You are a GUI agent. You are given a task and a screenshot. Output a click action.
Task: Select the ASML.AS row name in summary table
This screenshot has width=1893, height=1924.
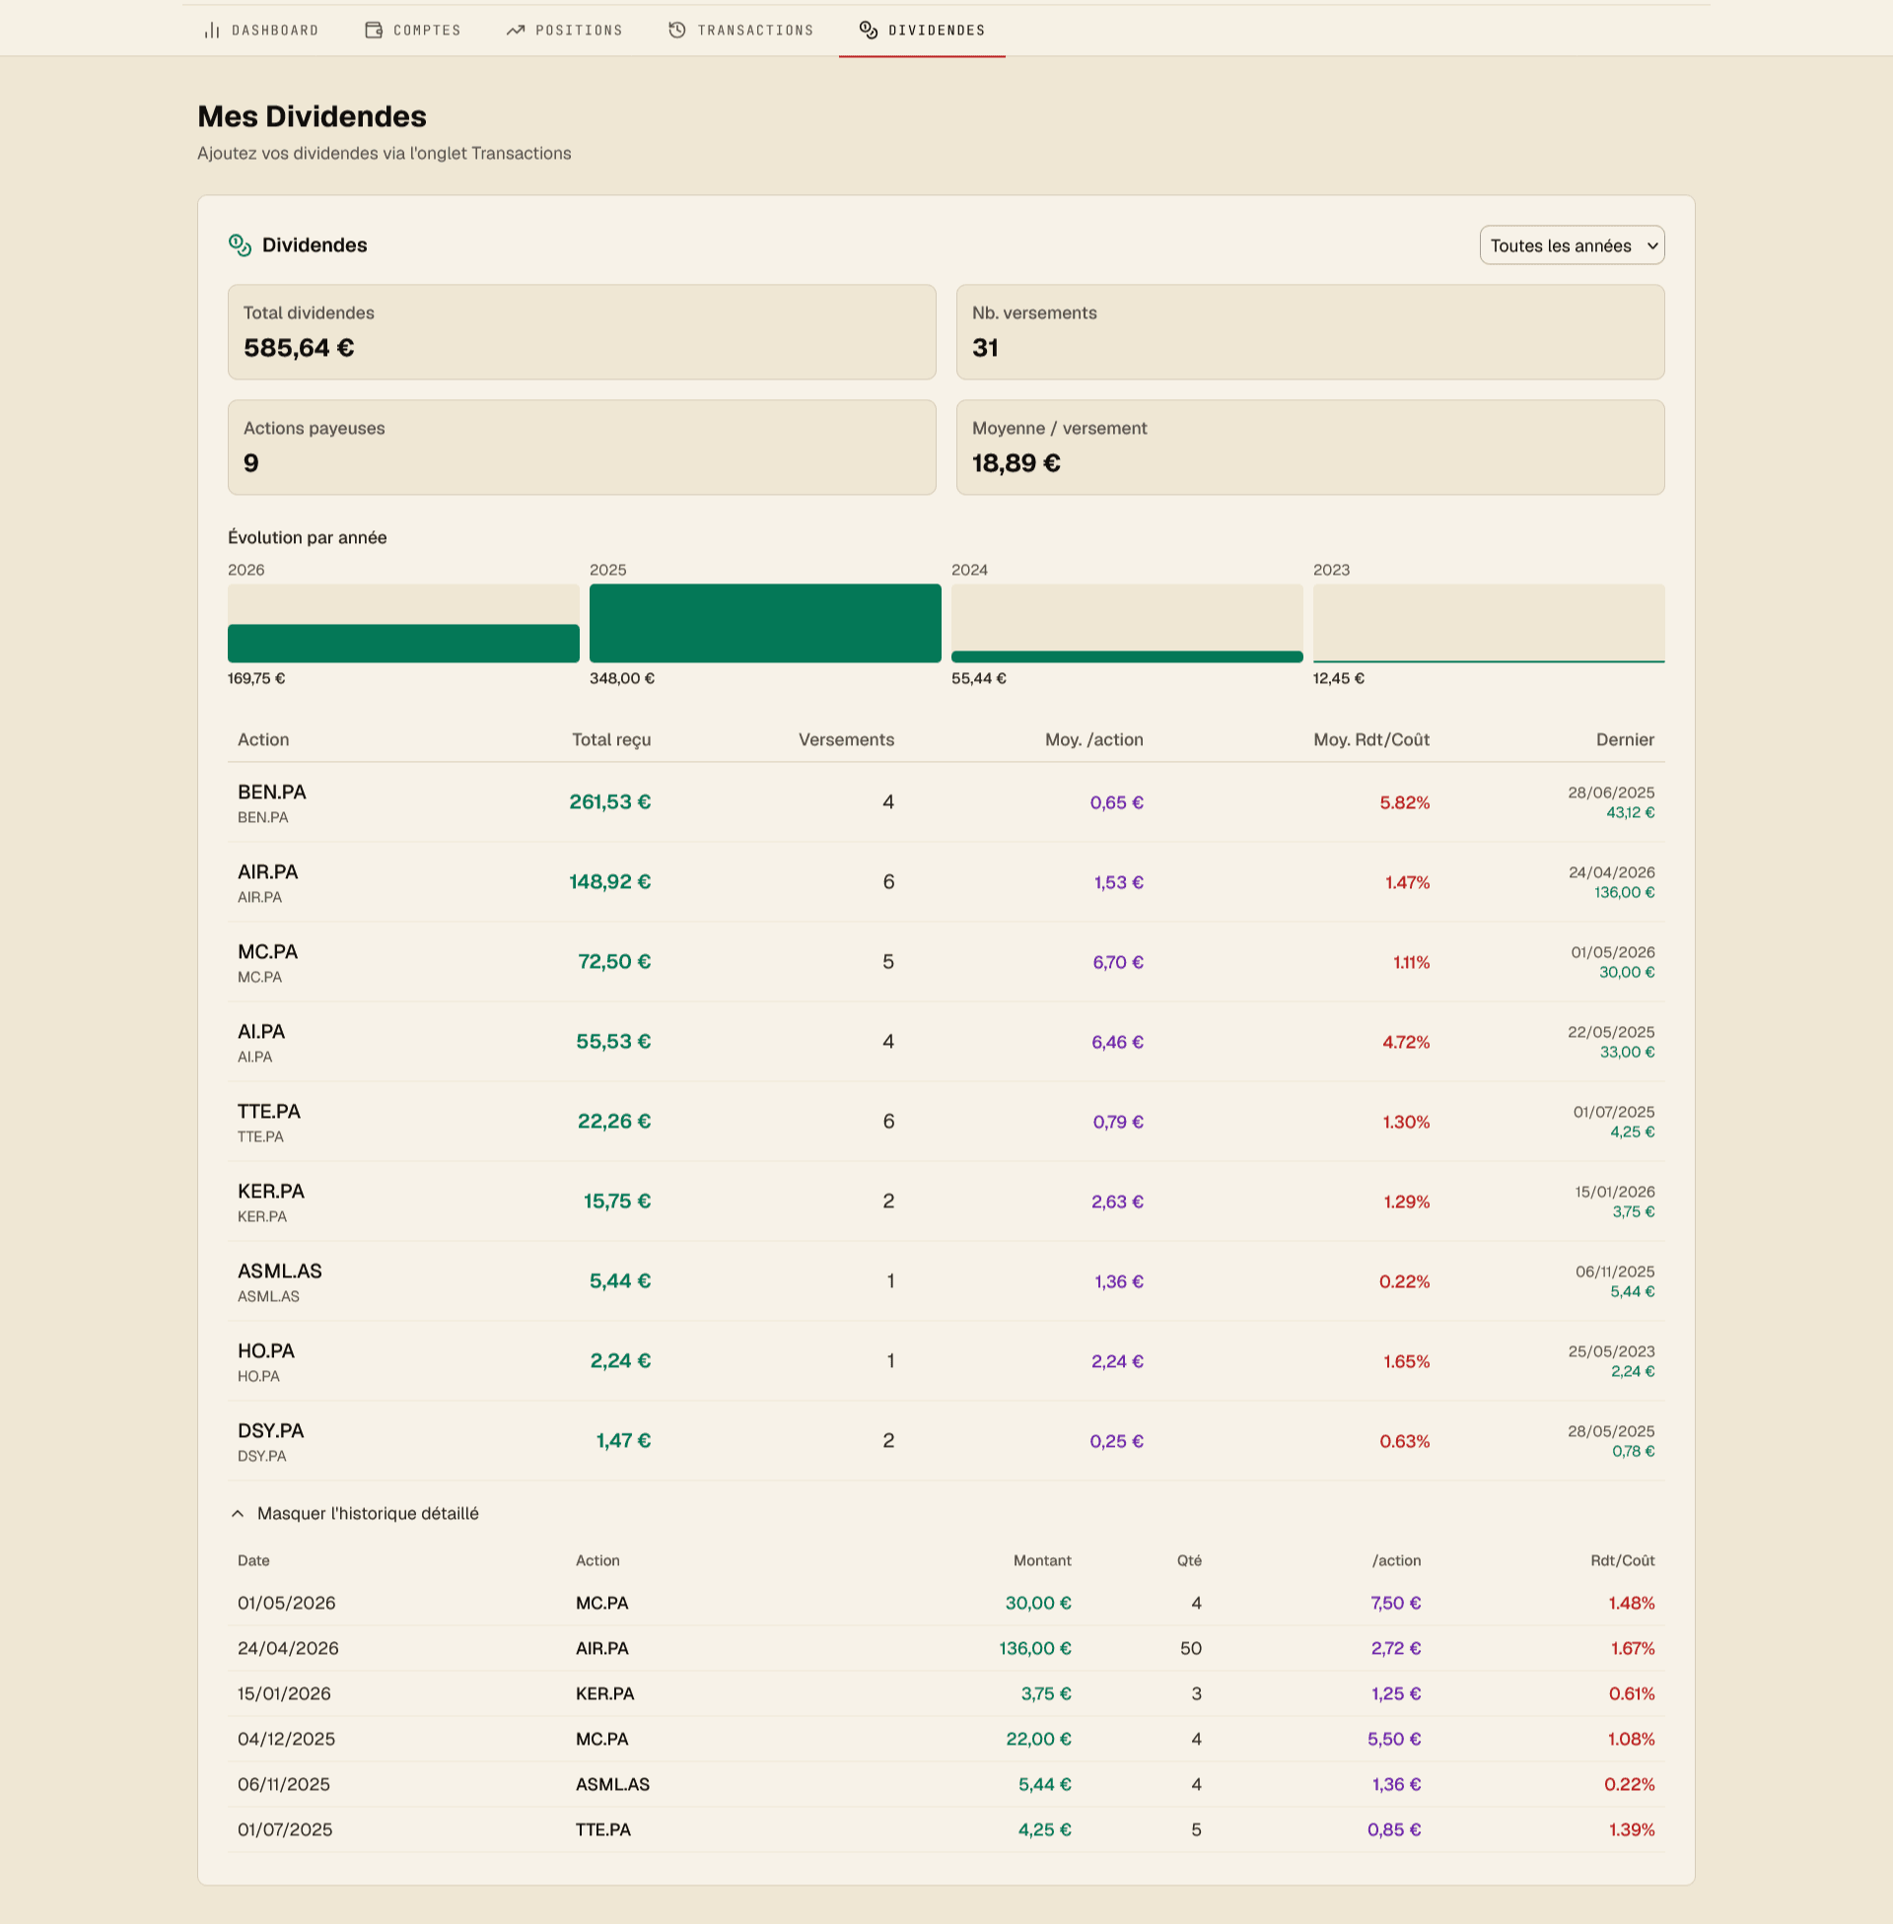279,1271
